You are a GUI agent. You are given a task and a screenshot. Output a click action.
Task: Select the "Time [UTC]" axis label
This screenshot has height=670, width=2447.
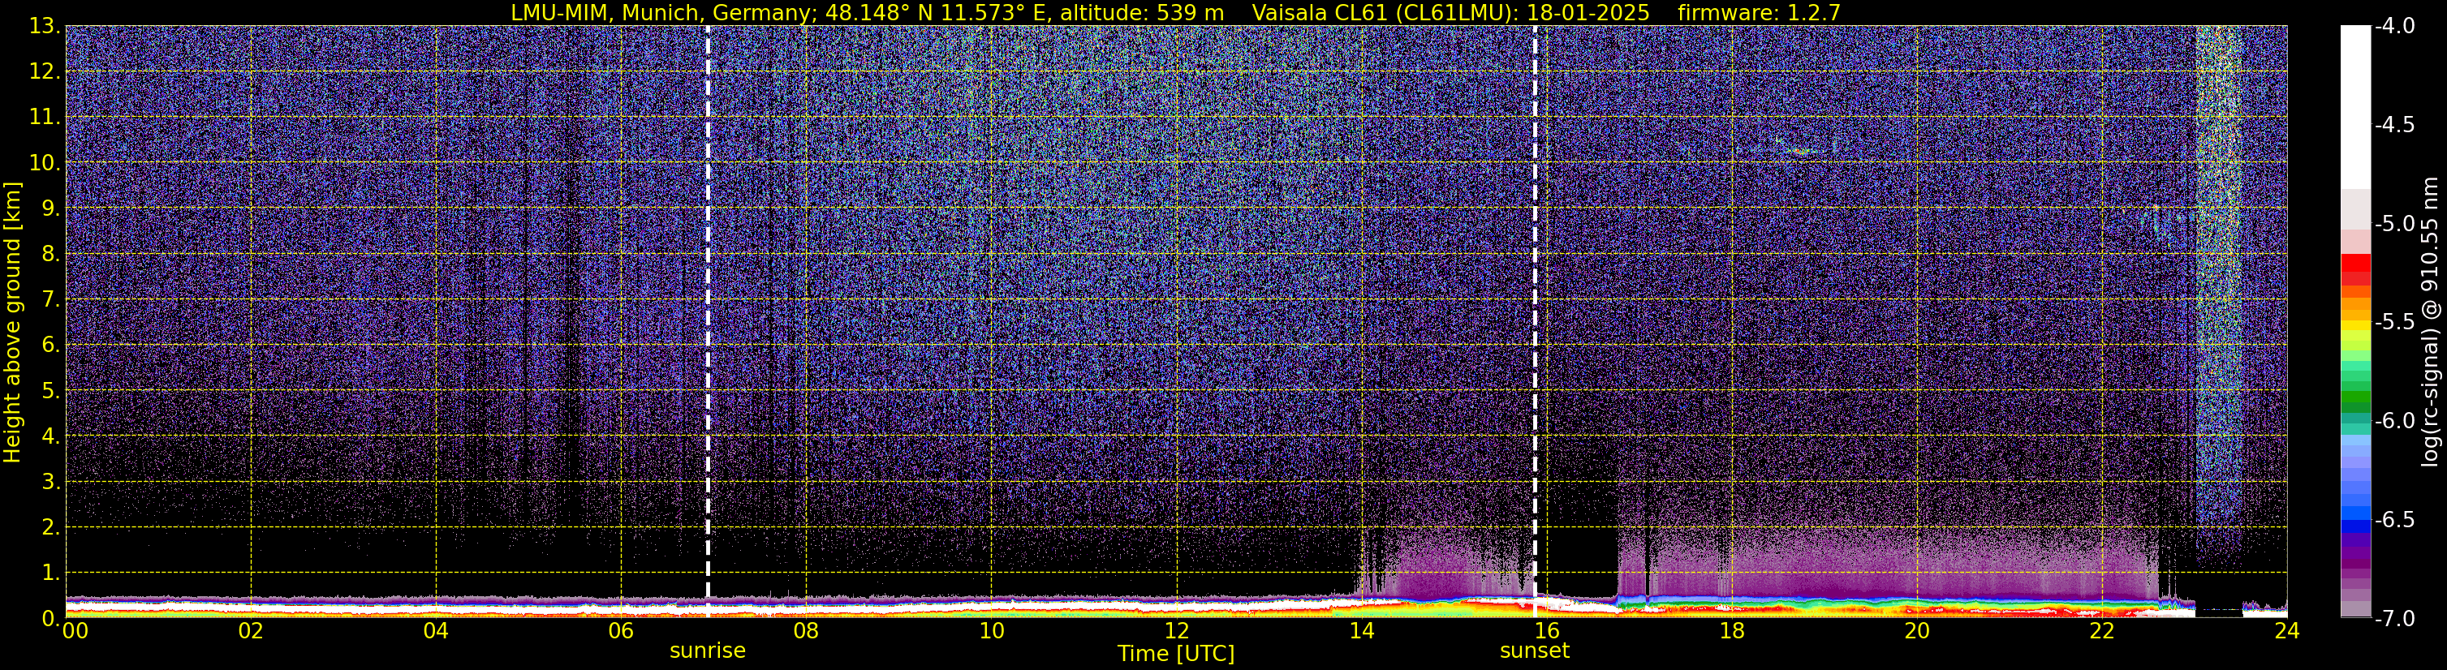(x=1176, y=654)
